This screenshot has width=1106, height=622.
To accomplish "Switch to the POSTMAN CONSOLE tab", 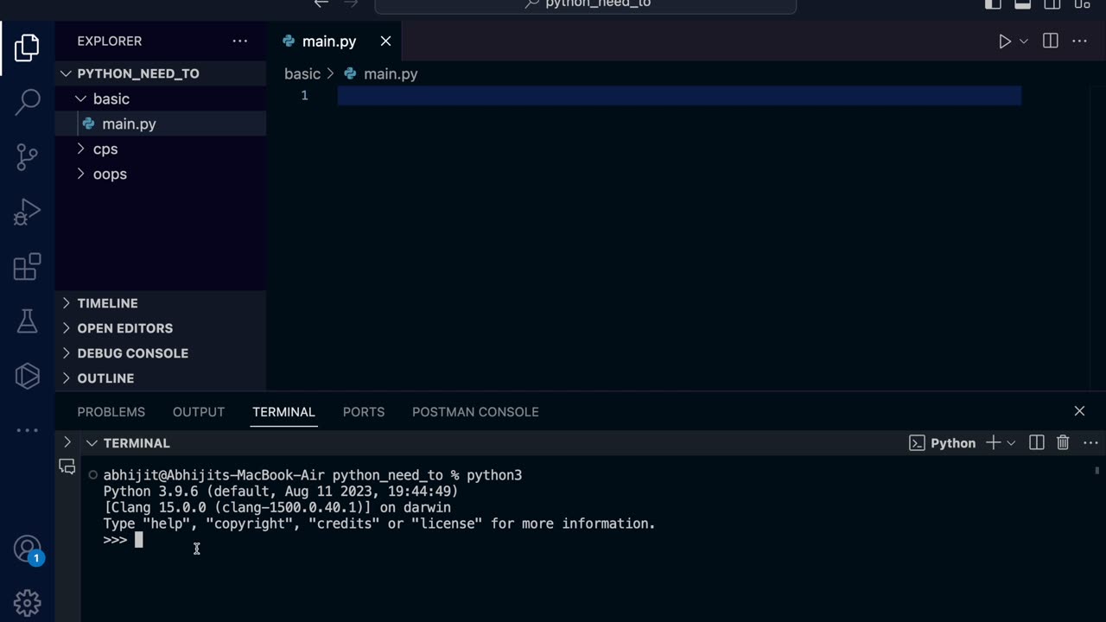I will (x=475, y=412).
